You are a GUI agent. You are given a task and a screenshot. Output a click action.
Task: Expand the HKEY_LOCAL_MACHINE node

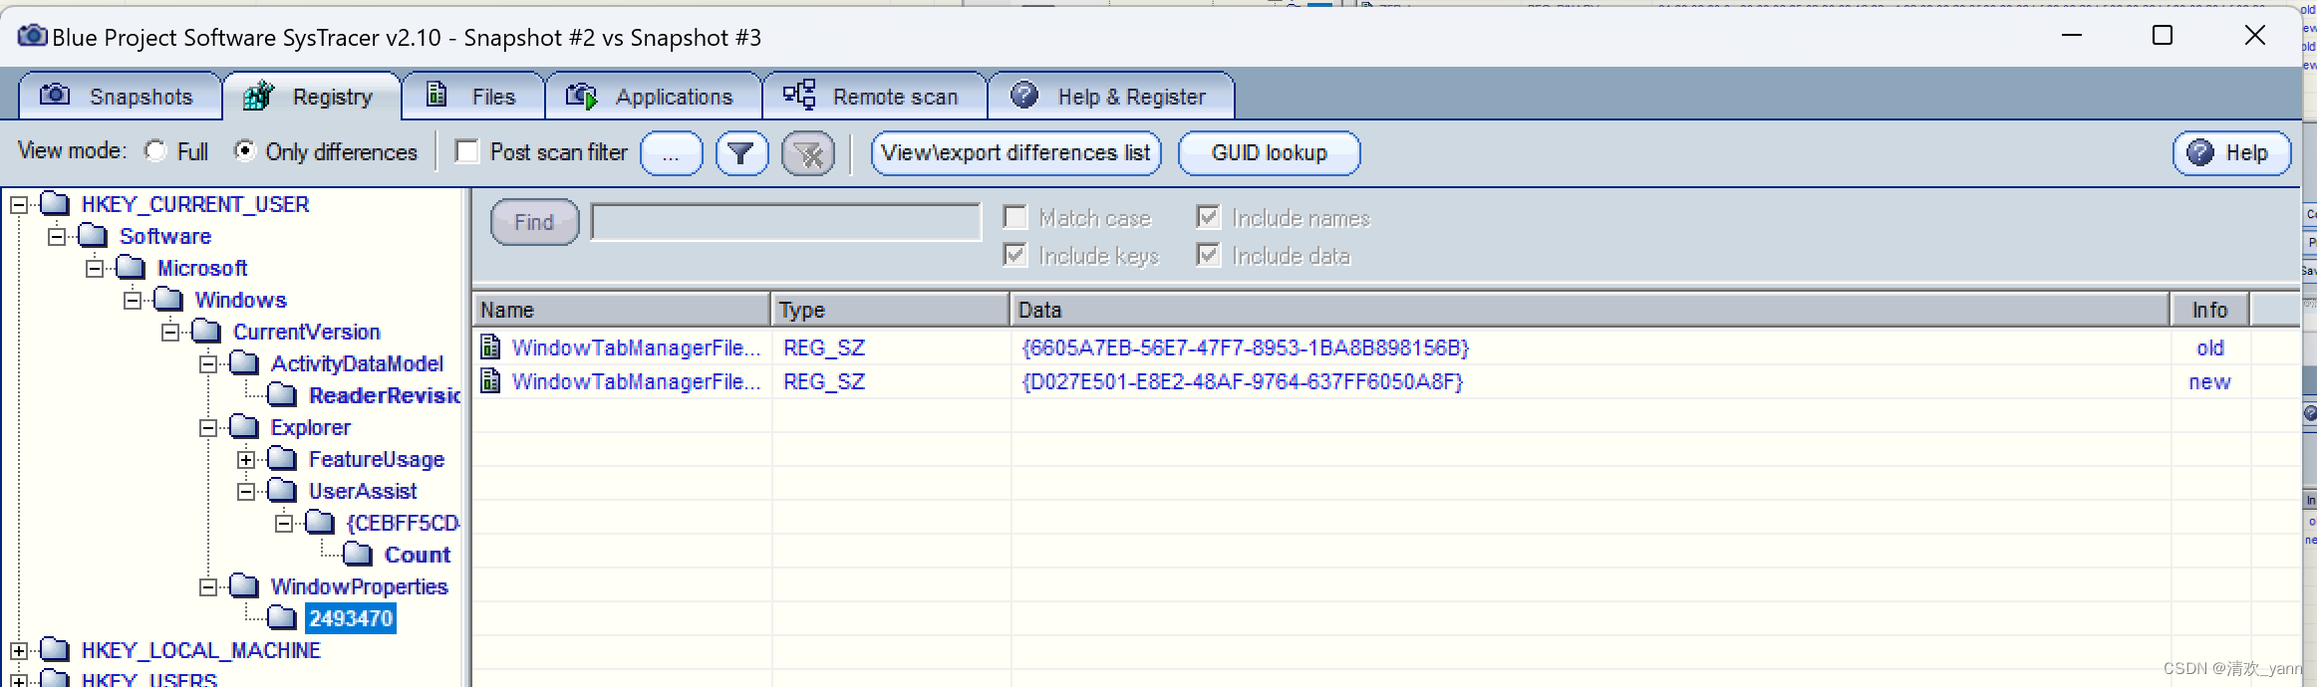pos(19,651)
